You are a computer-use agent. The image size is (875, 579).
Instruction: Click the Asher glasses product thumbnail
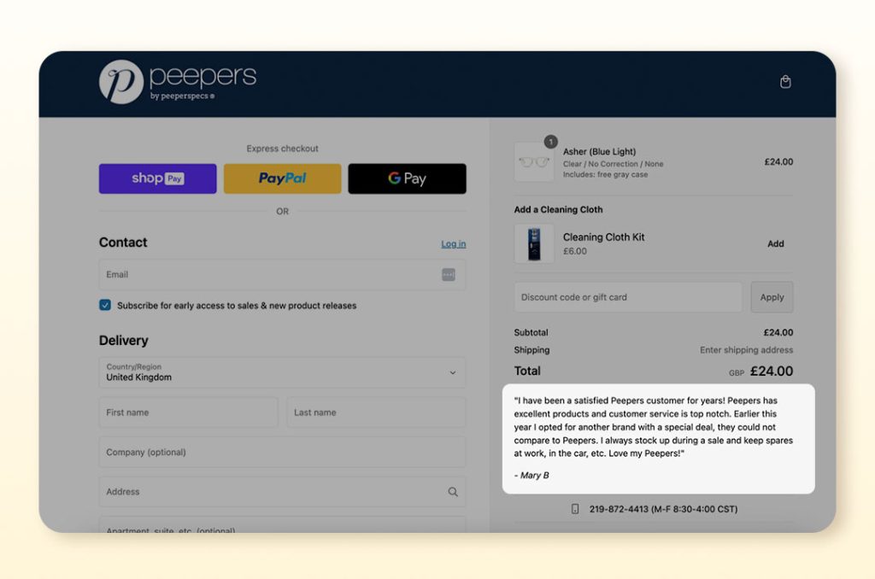(x=534, y=161)
